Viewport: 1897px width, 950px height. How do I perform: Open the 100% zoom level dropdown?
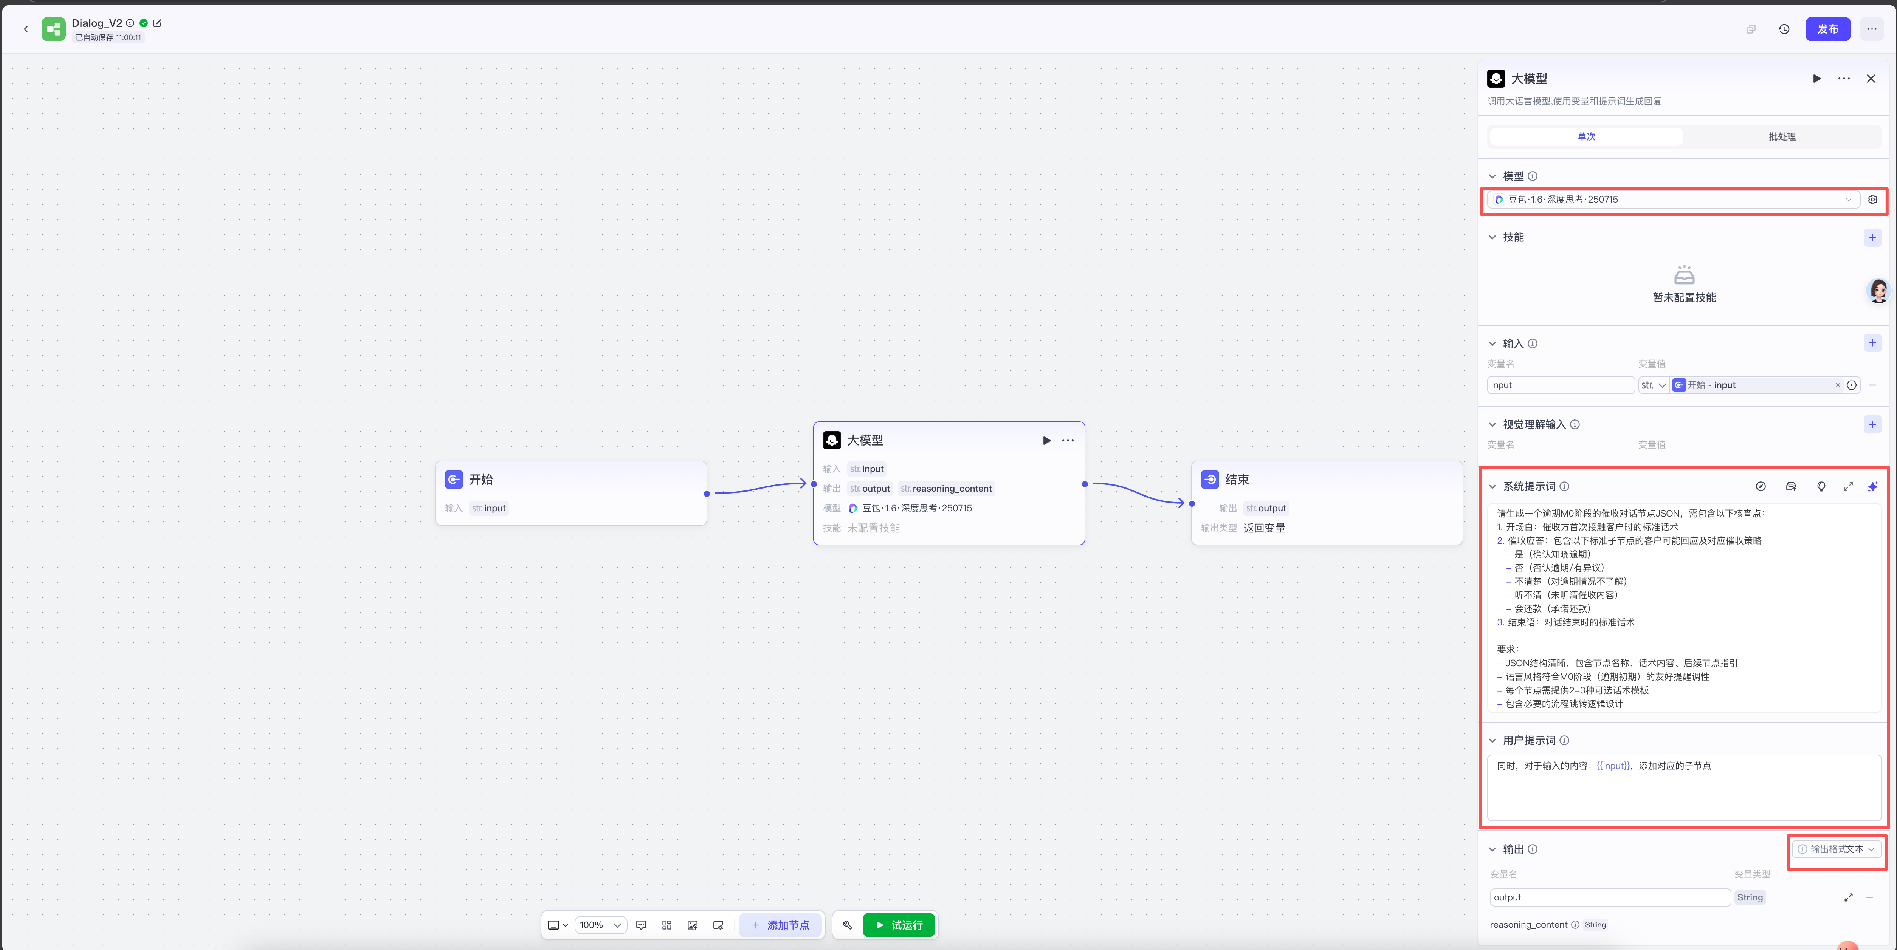600,925
